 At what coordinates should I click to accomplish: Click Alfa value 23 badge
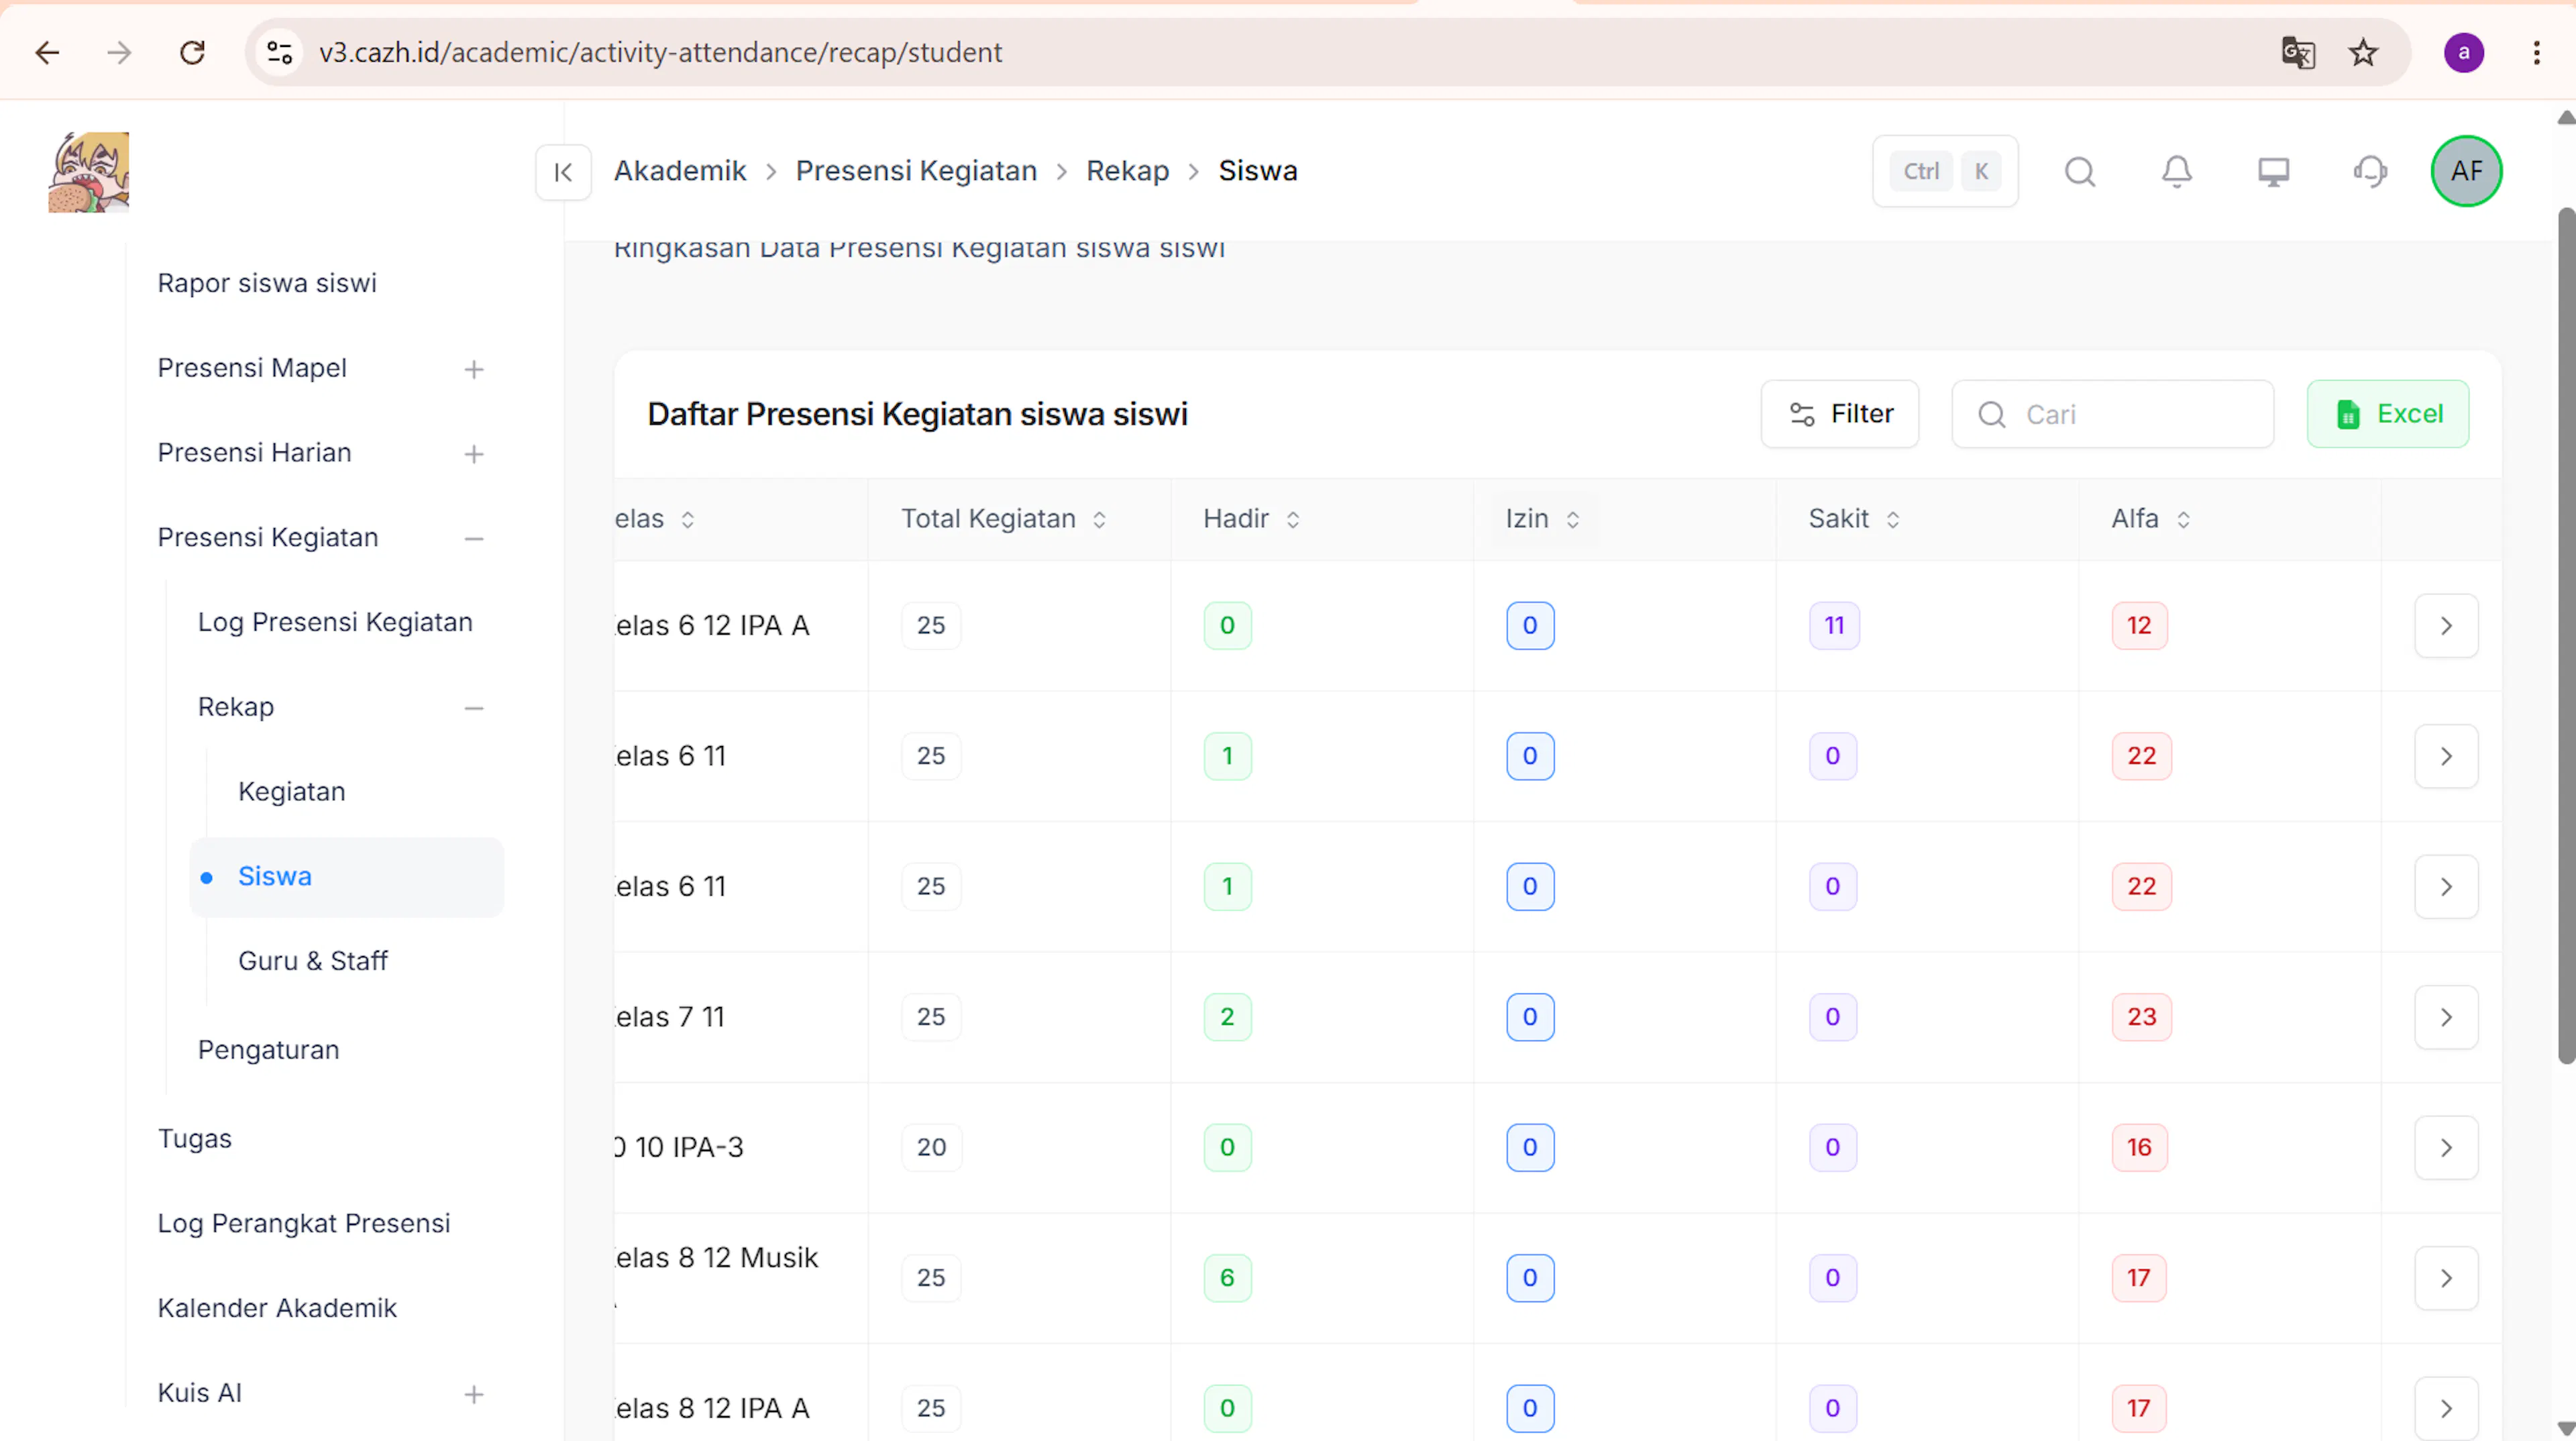(x=2141, y=1016)
